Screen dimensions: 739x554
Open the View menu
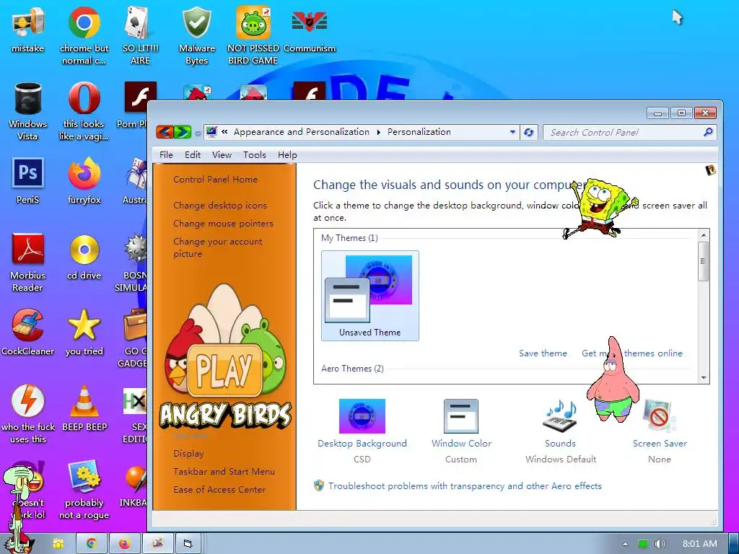click(222, 155)
